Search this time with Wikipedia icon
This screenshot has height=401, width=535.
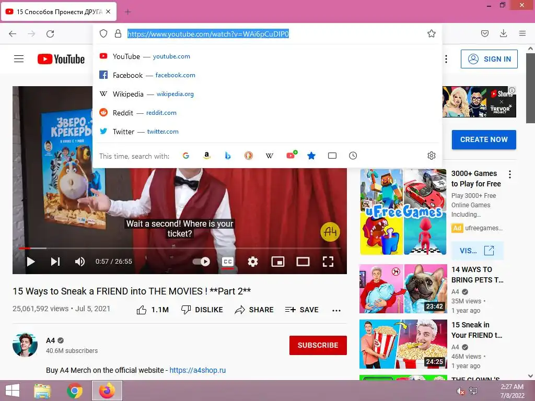coord(270,156)
